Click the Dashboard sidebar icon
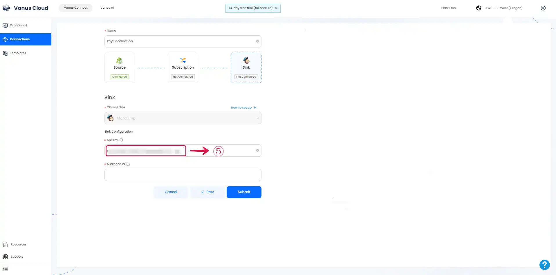Image resolution: width=556 pixels, height=275 pixels. click(5, 25)
